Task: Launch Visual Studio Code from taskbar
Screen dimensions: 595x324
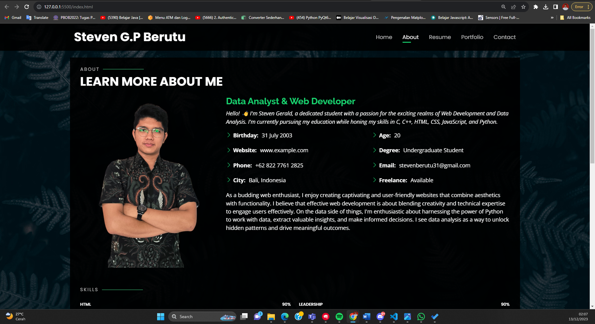Action: (x=394, y=317)
